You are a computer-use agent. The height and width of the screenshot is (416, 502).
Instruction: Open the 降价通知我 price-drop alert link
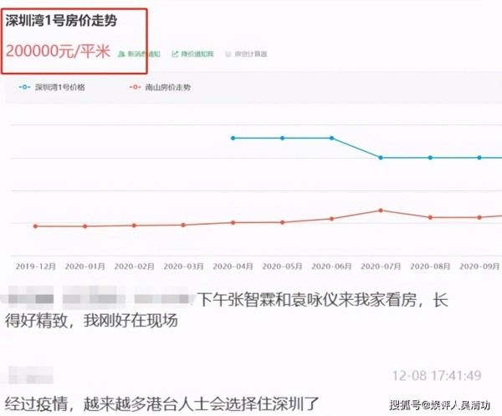pyautogui.click(x=197, y=53)
